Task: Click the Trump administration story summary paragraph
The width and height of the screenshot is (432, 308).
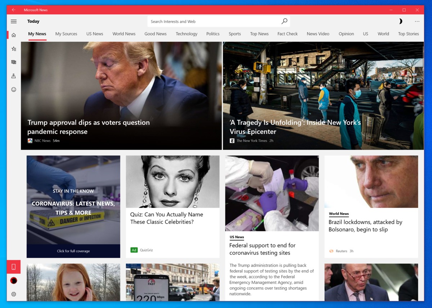Action: 272,280
